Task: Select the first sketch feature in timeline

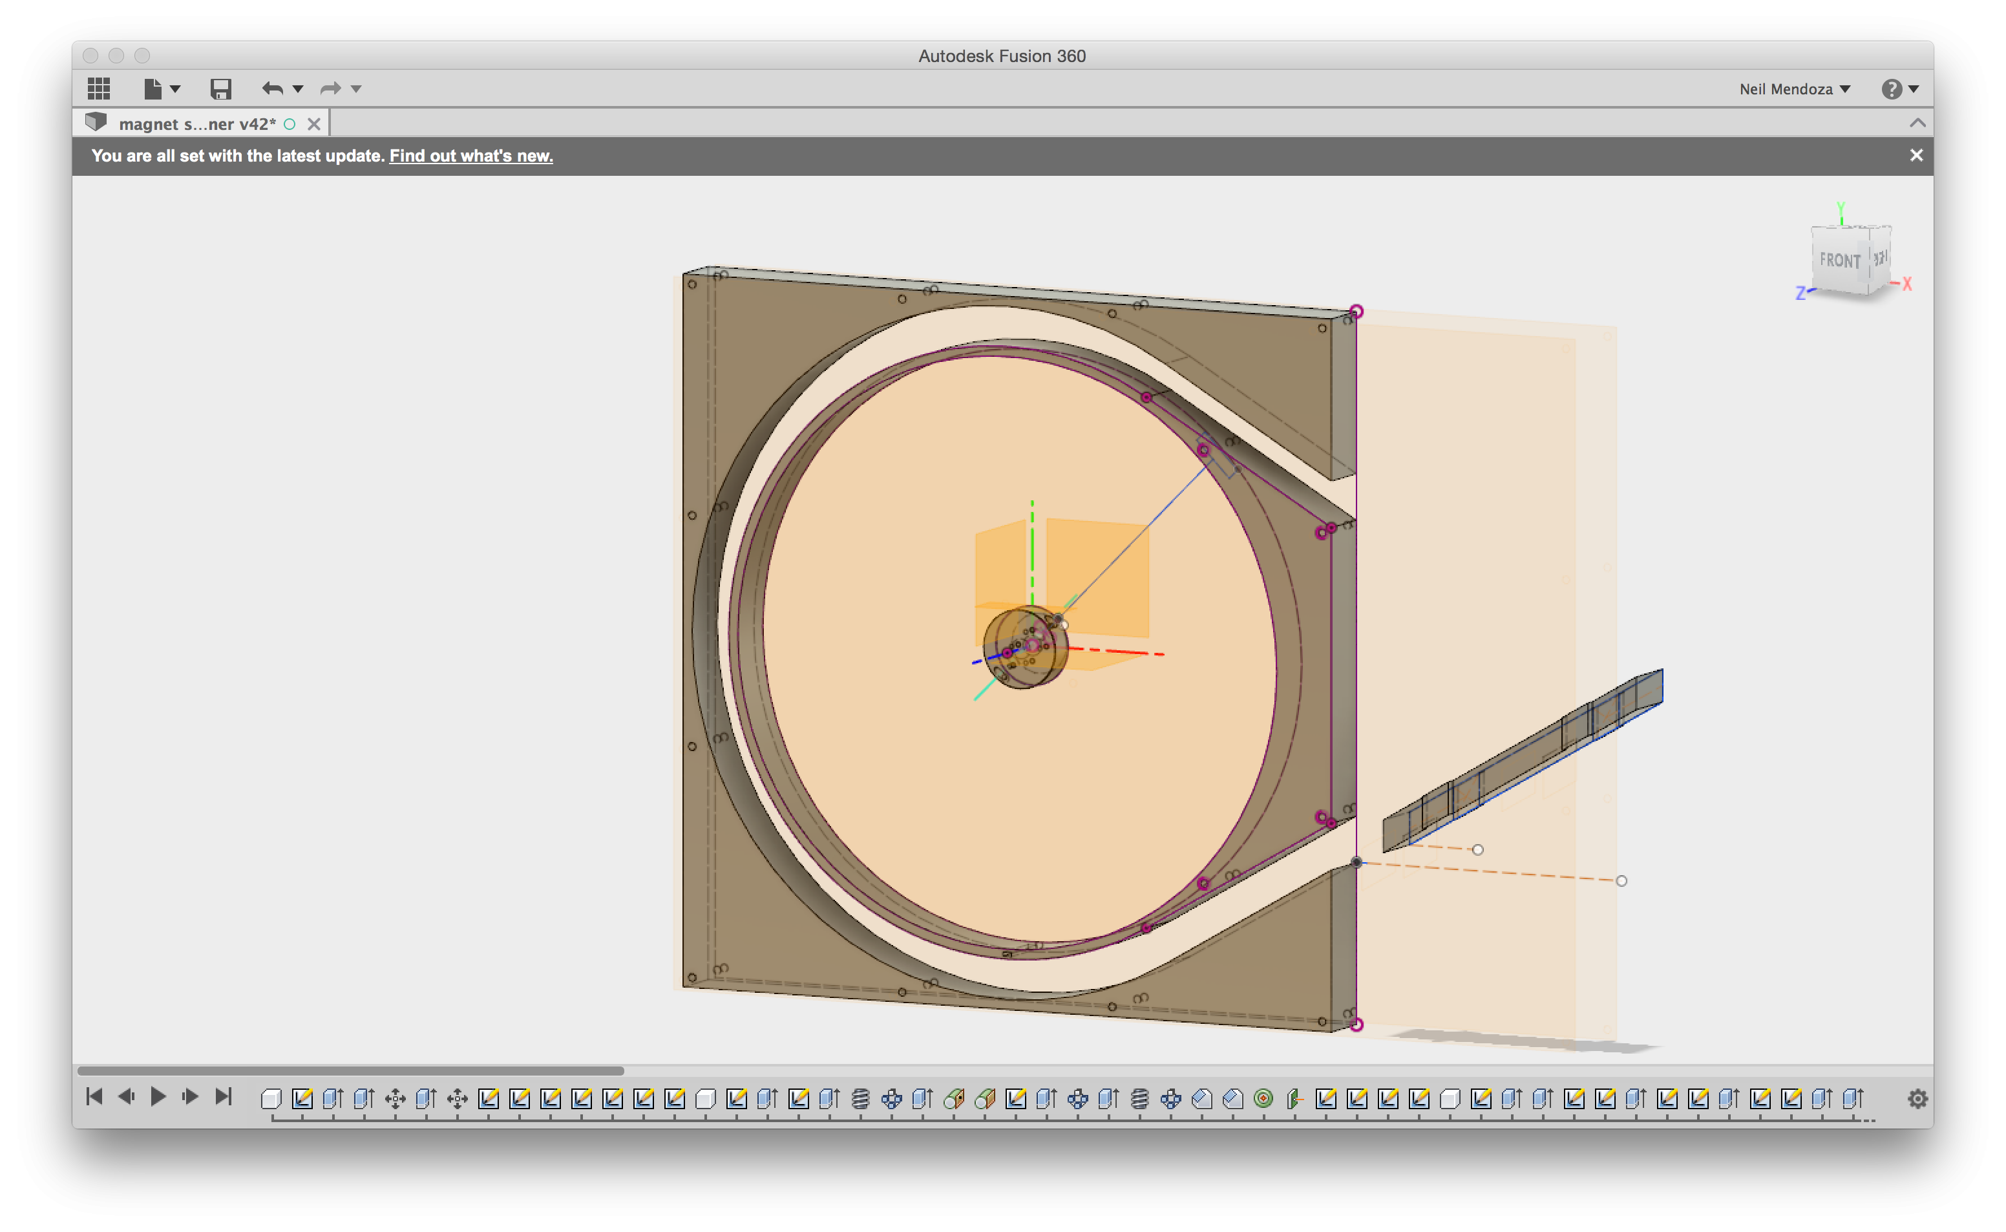Action: [x=302, y=1099]
